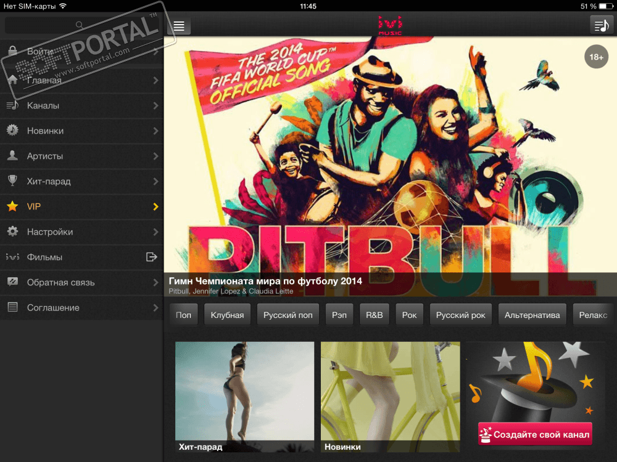Tap the Новинки badge icon
This screenshot has height=462, width=617.
click(12, 131)
